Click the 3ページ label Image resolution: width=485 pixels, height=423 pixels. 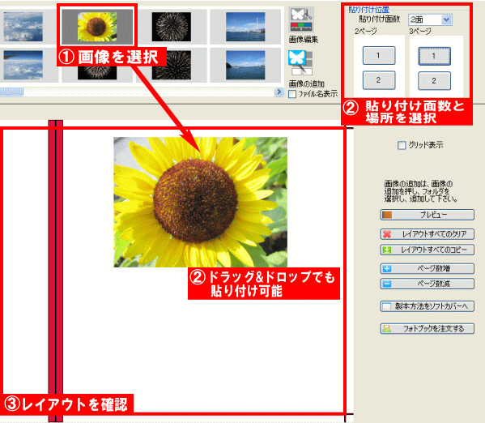coord(420,32)
